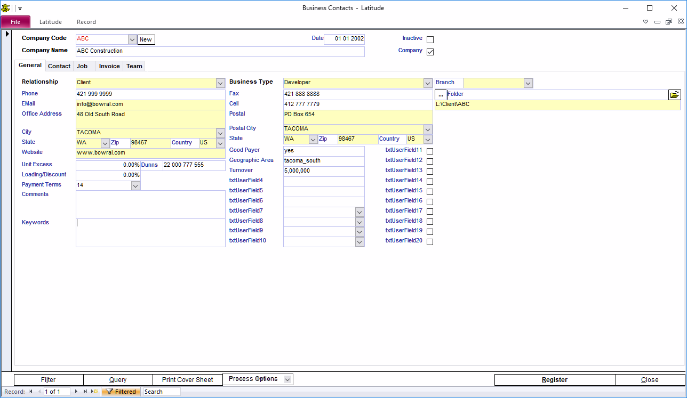This screenshot has width=687, height=398.
Task: Switch to the Invoice tab
Action: point(109,66)
